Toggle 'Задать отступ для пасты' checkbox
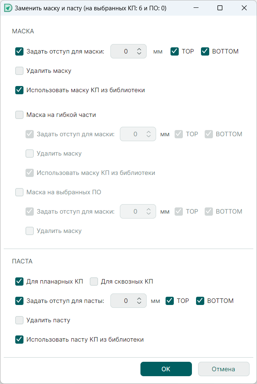This screenshot has height=384, width=257. coord(19,301)
